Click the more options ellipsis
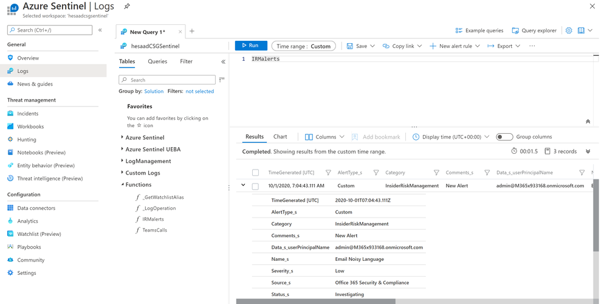Viewport: 607px width, 304px height. click(532, 46)
